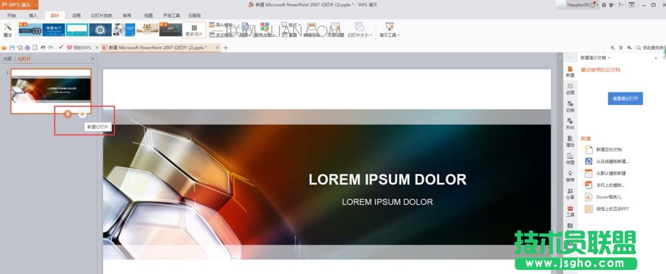Open the 传图 sidebar panel

click(570, 159)
